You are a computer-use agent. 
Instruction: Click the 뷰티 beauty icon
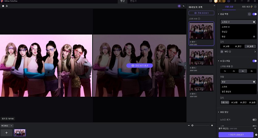[222, 52]
